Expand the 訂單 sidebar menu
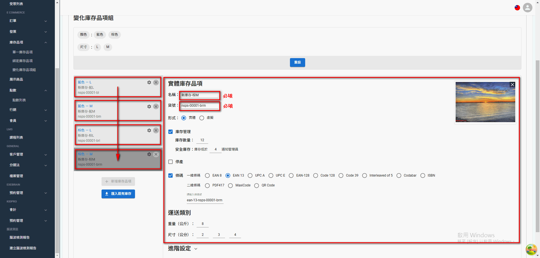This screenshot has height=258, width=540. [28, 21]
